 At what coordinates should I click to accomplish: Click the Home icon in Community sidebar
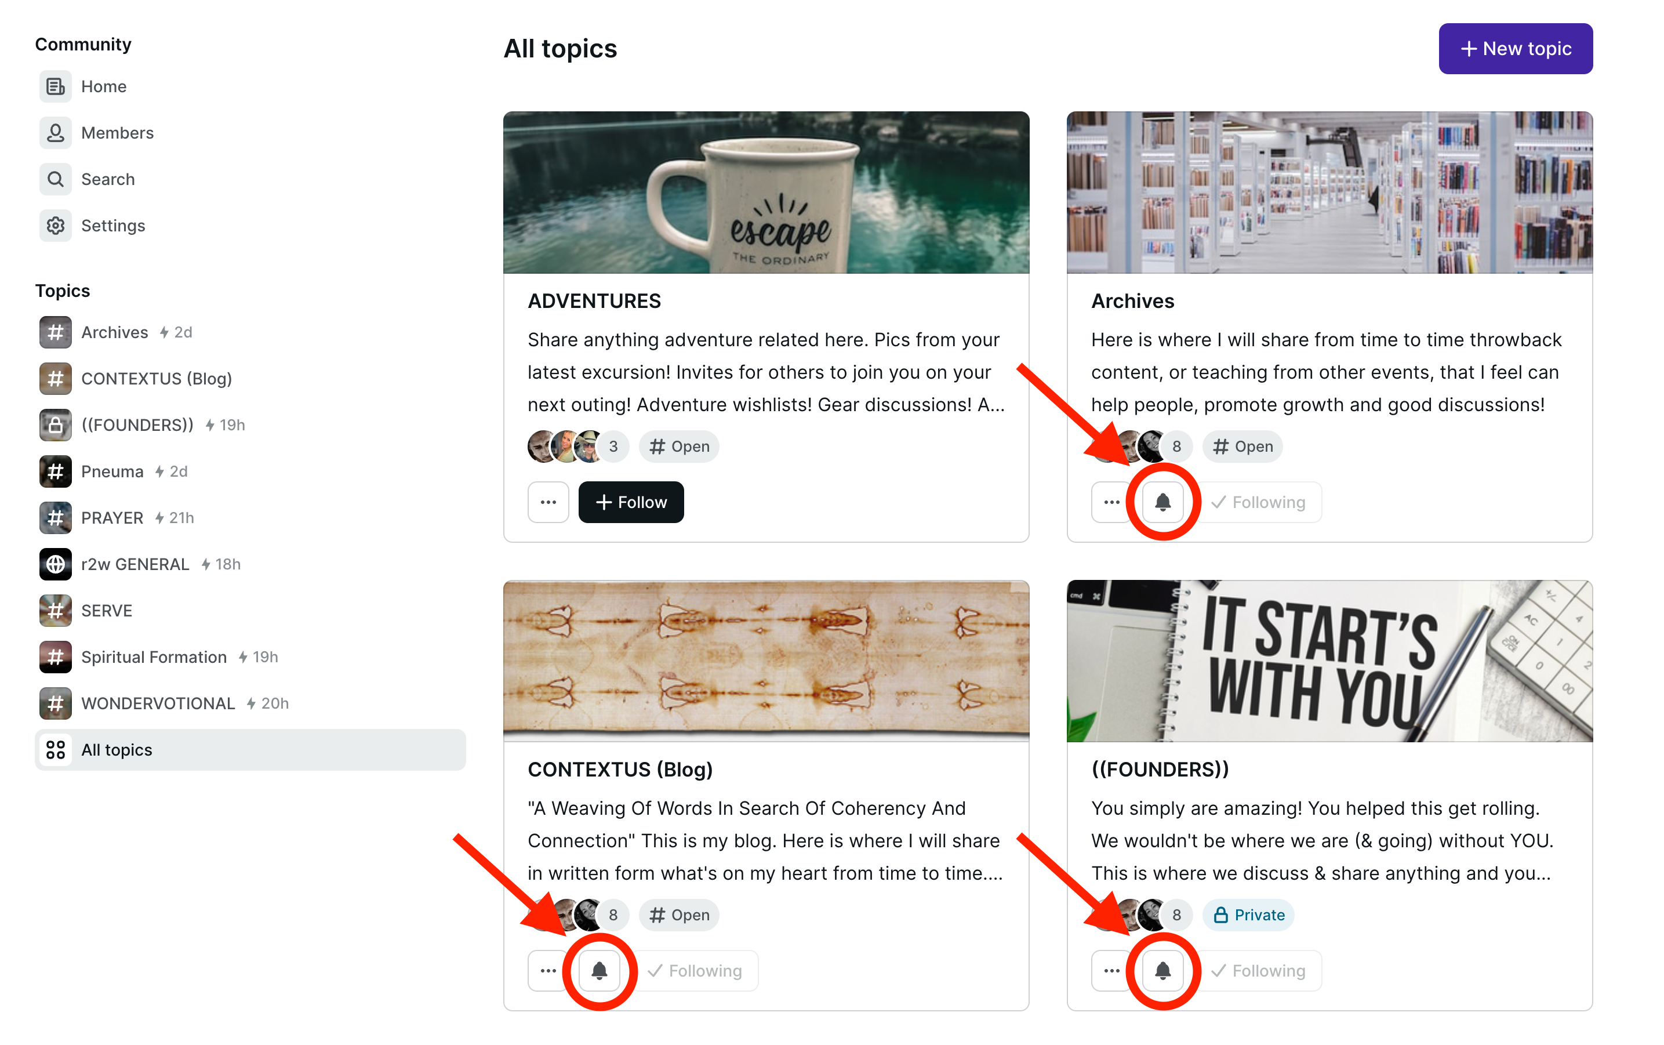(x=55, y=86)
